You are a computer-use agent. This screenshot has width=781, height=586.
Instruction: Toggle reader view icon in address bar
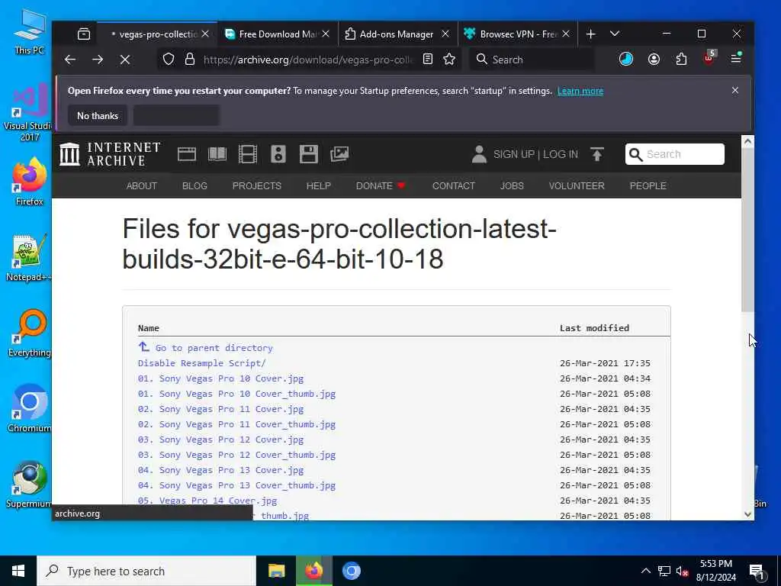(427, 60)
